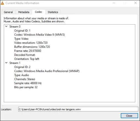The image size is (140, 121).
Task: Select the Windows Media Audio Professional row
Action: [x=47, y=71]
